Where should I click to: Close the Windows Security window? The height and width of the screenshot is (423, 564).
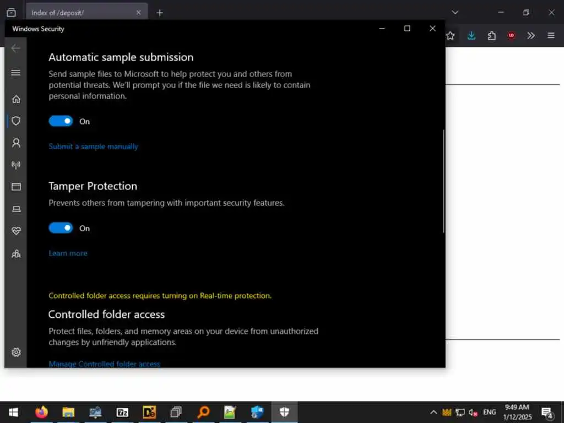(x=432, y=29)
